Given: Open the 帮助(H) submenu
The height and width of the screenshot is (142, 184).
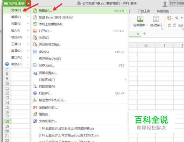Looking at the screenshot, I should click(x=17, y=64).
